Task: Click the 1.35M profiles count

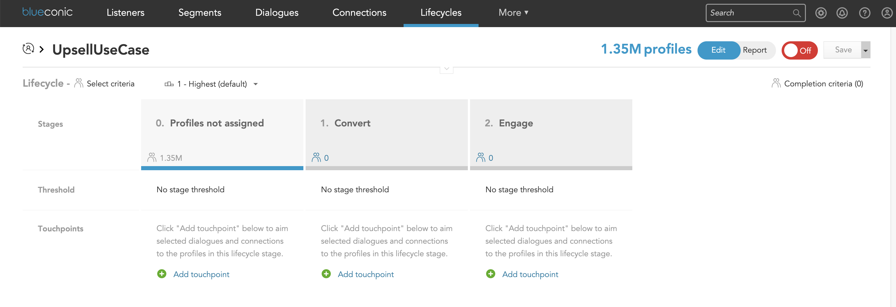Action: tap(646, 49)
